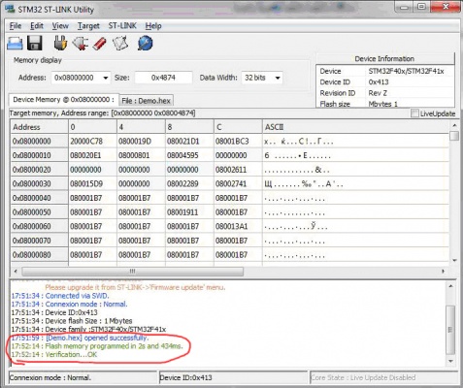This screenshot has width=463, height=388.
Task: Select cell 08001BC3
Action: 238,142
